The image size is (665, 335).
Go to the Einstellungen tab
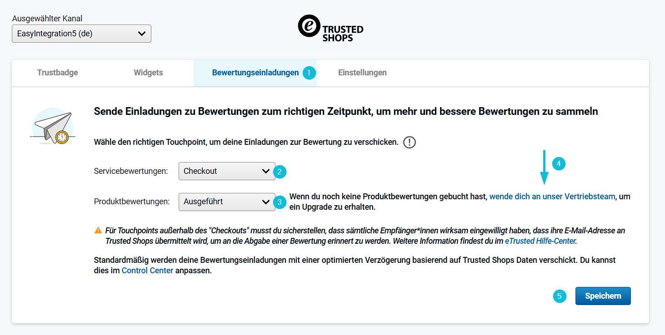[362, 73]
